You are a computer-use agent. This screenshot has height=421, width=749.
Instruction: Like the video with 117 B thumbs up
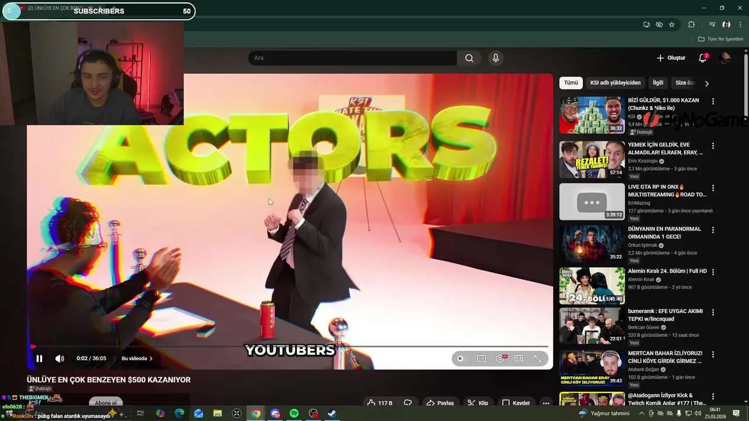[379, 403]
